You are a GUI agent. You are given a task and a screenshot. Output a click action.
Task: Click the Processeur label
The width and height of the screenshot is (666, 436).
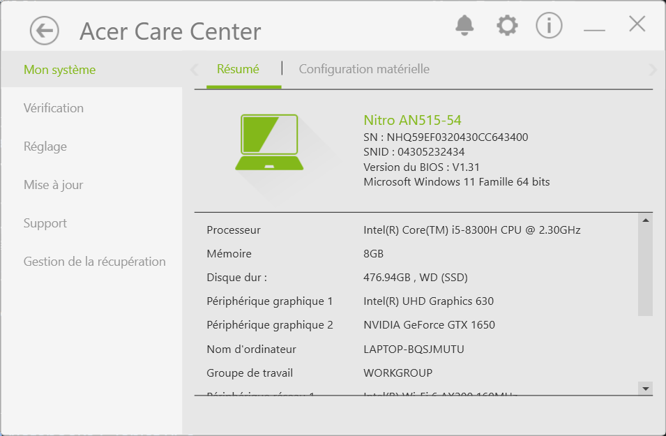click(234, 230)
